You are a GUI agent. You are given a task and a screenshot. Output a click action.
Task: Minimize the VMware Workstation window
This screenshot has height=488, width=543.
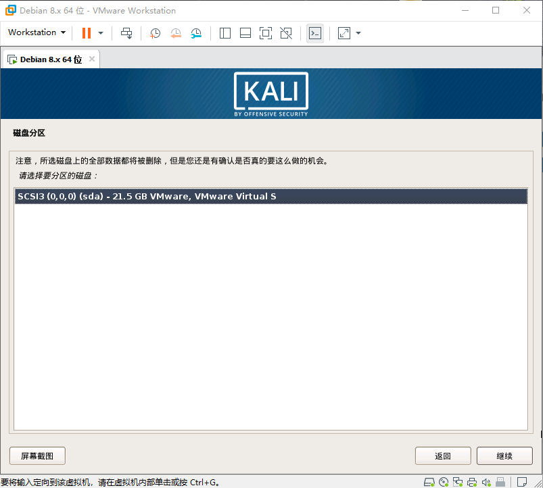[465, 10]
